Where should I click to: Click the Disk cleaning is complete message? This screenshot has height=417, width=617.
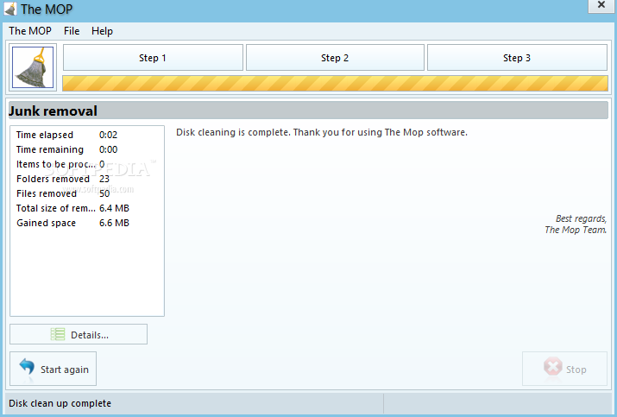click(322, 132)
